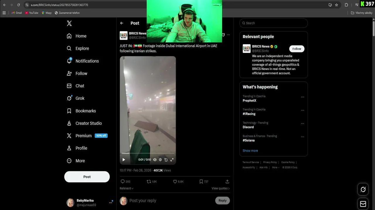Open Ads info footer link

pyautogui.click(x=263, y=167)
